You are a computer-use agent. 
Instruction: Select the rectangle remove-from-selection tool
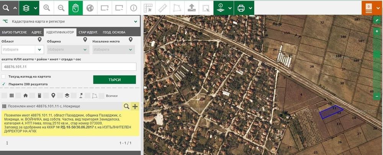click(119, 8)
